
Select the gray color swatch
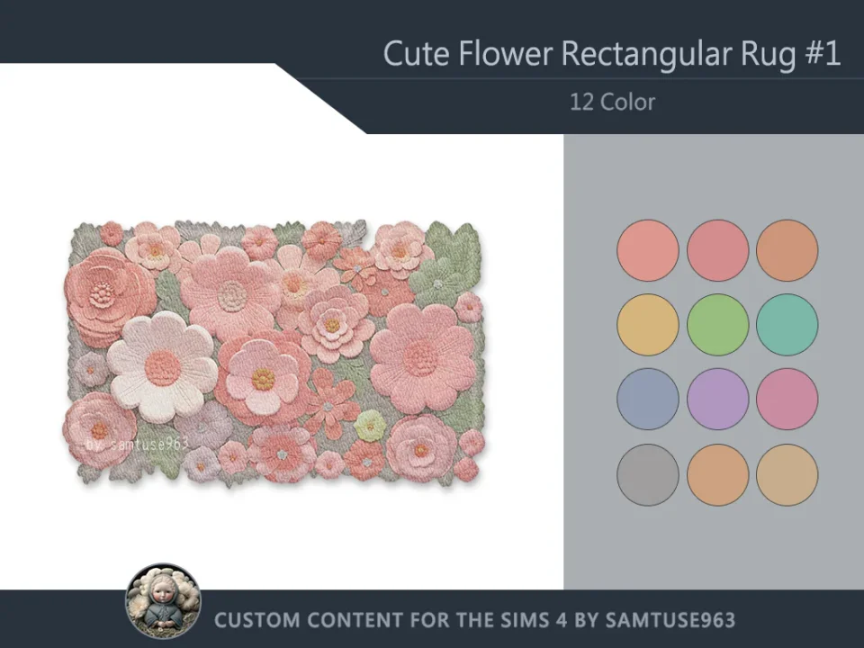click(x=647, y=474)
